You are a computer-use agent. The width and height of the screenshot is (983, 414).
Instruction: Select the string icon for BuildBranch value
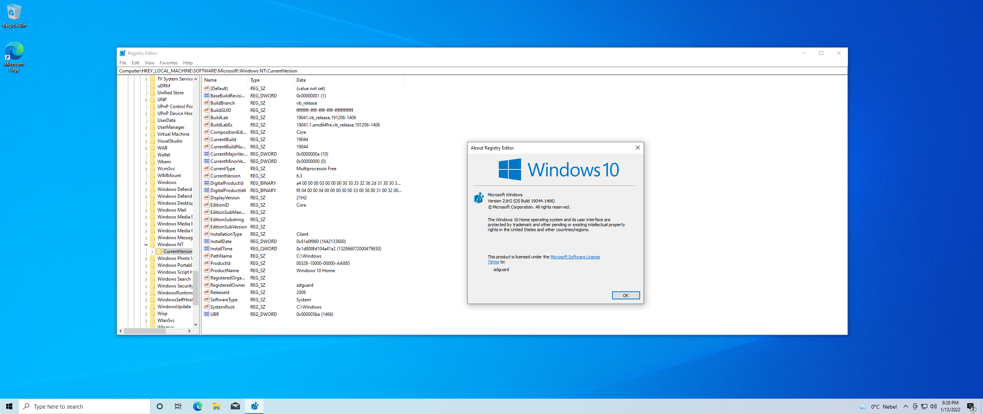point(206,103)
